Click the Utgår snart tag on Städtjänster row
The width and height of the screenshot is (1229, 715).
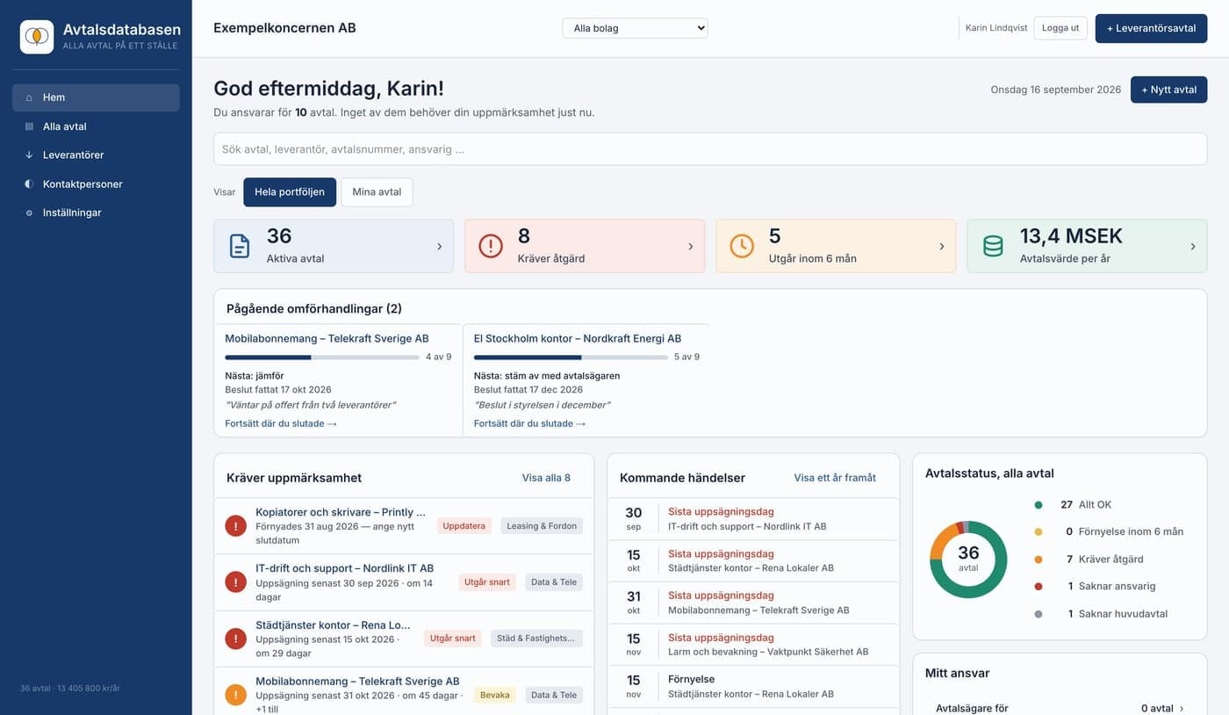tap(453, 639)
